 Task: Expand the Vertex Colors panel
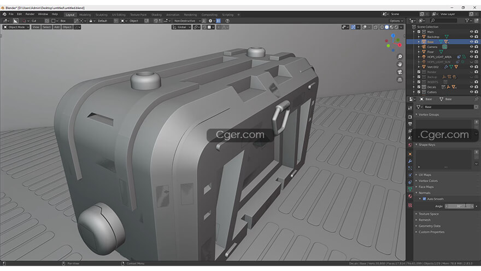click(428, 181)
